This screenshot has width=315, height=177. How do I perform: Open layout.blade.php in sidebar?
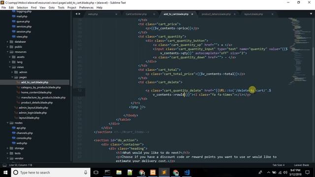[29, 118]
